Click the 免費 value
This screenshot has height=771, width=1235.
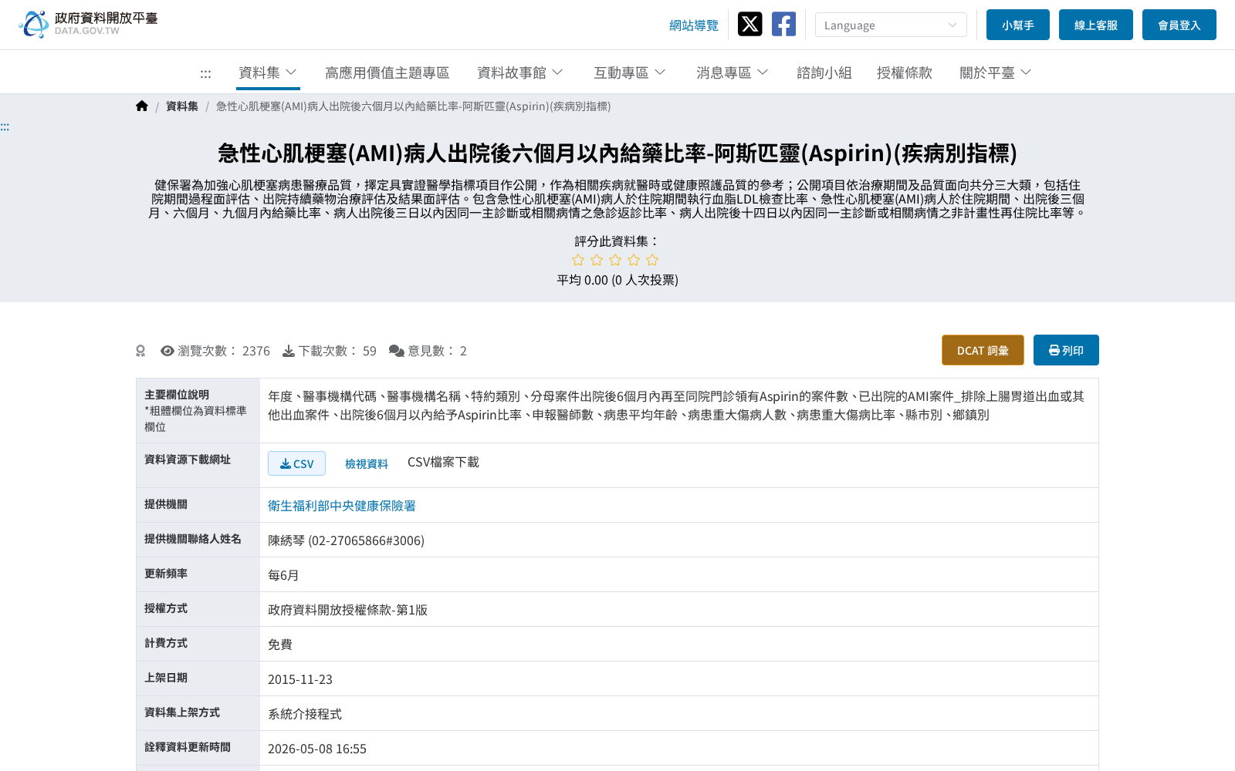(x=280, y=645)
